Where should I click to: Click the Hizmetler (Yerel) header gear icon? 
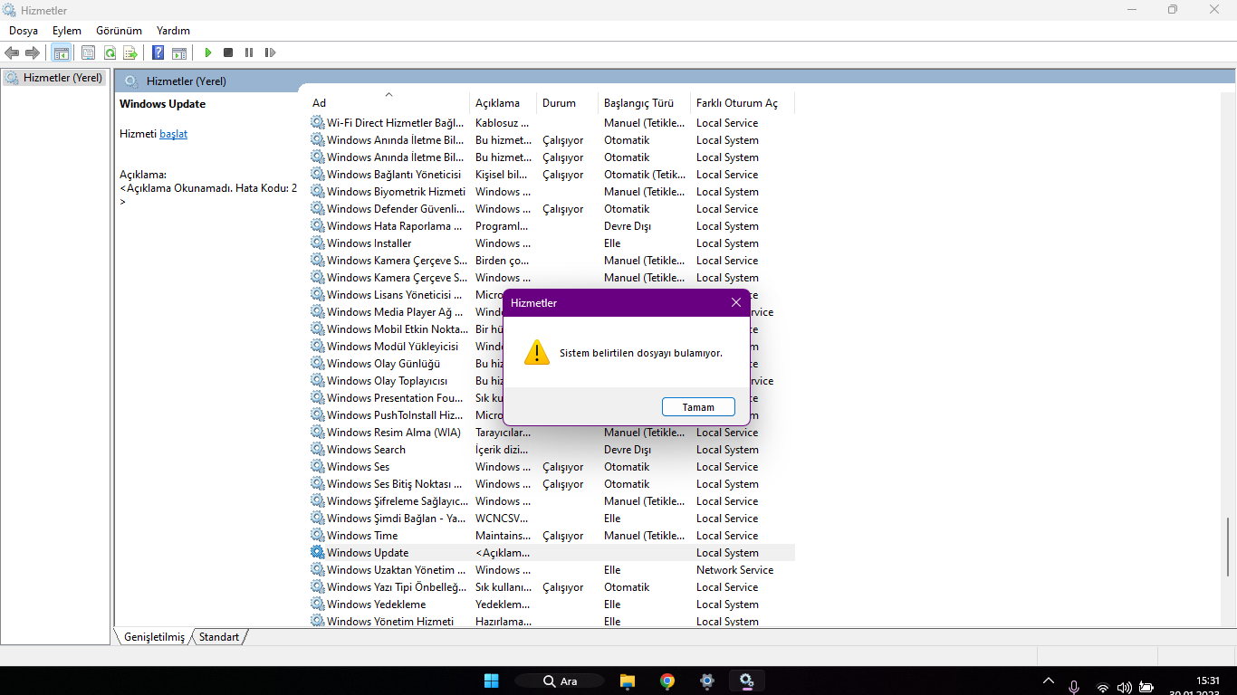[131, 81]
